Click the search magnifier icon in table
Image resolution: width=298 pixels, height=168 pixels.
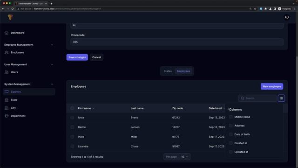pos(242,98)
